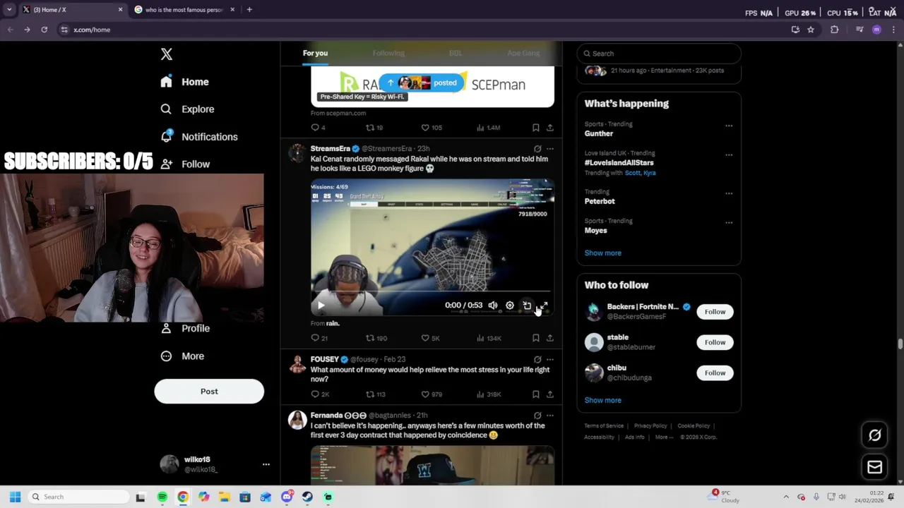904x508 pixels.
Task: Open Terms of Service link
Action: click(604, 426)
